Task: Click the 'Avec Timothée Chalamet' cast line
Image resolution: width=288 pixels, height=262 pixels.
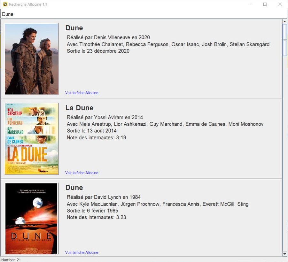Action: 168,44
